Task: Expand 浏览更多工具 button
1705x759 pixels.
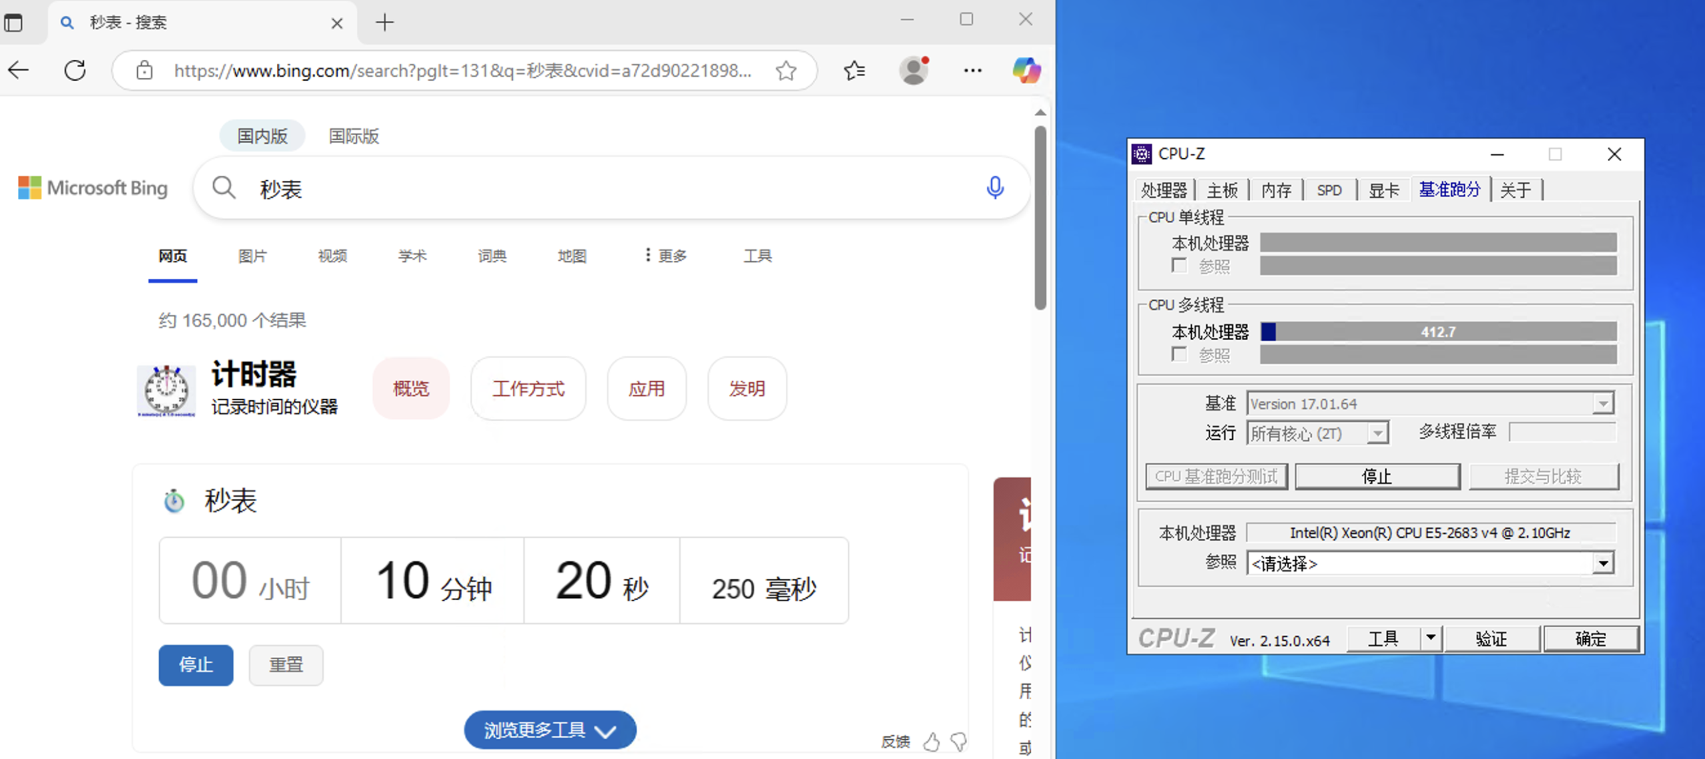Action: (550, 730)
